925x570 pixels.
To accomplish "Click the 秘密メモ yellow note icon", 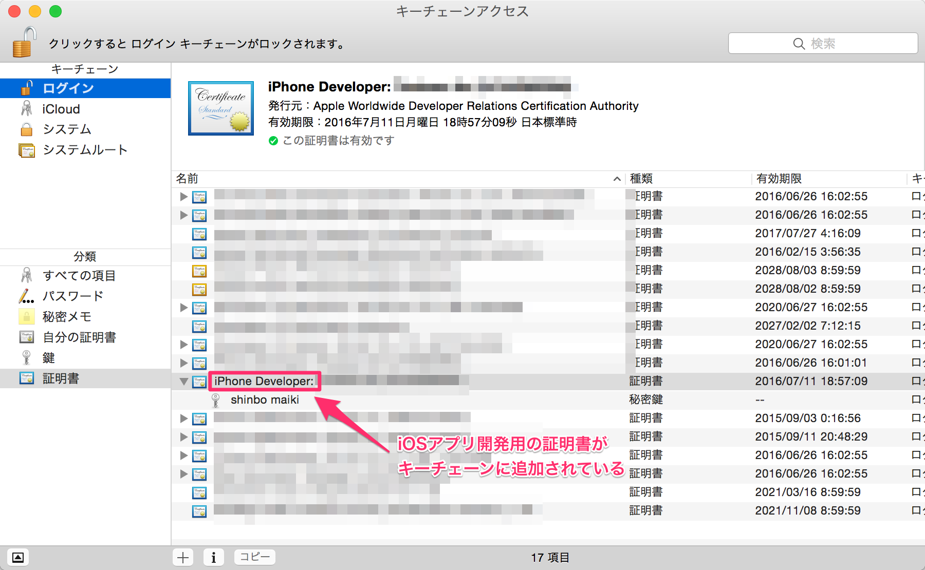I will pyautogui.click(x=27, y=317).
